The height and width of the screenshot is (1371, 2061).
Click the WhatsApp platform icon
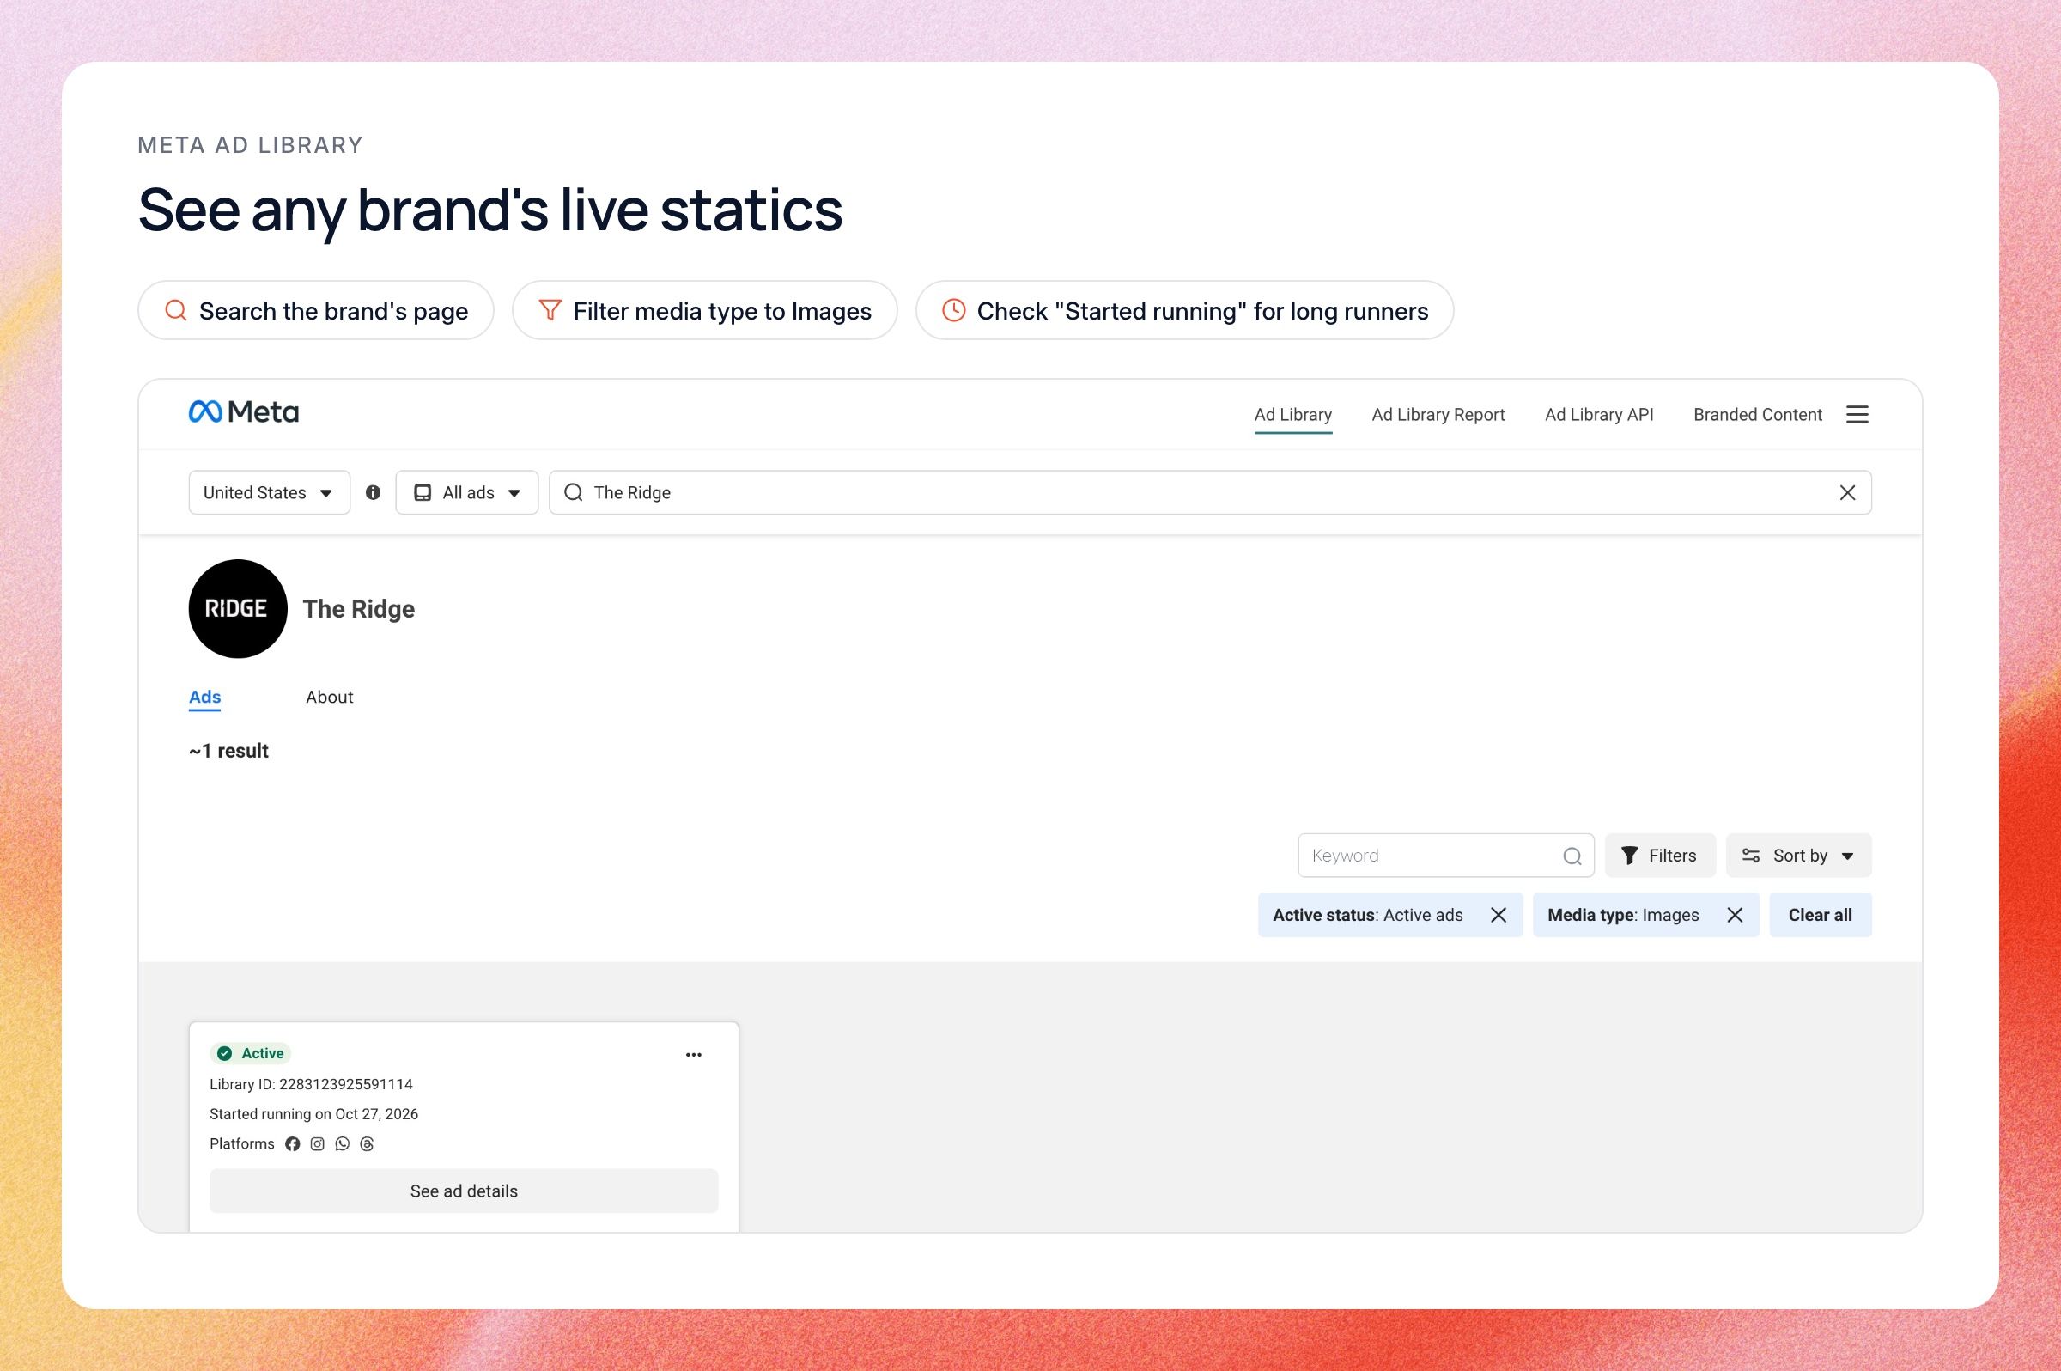pos(343,1143)
